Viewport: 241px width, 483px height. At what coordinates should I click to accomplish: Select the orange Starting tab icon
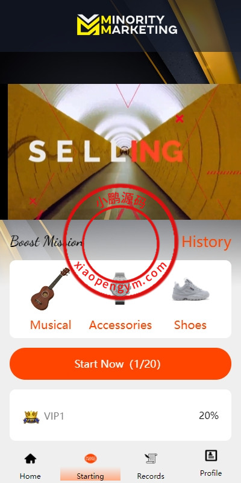[x=90, y=458]
